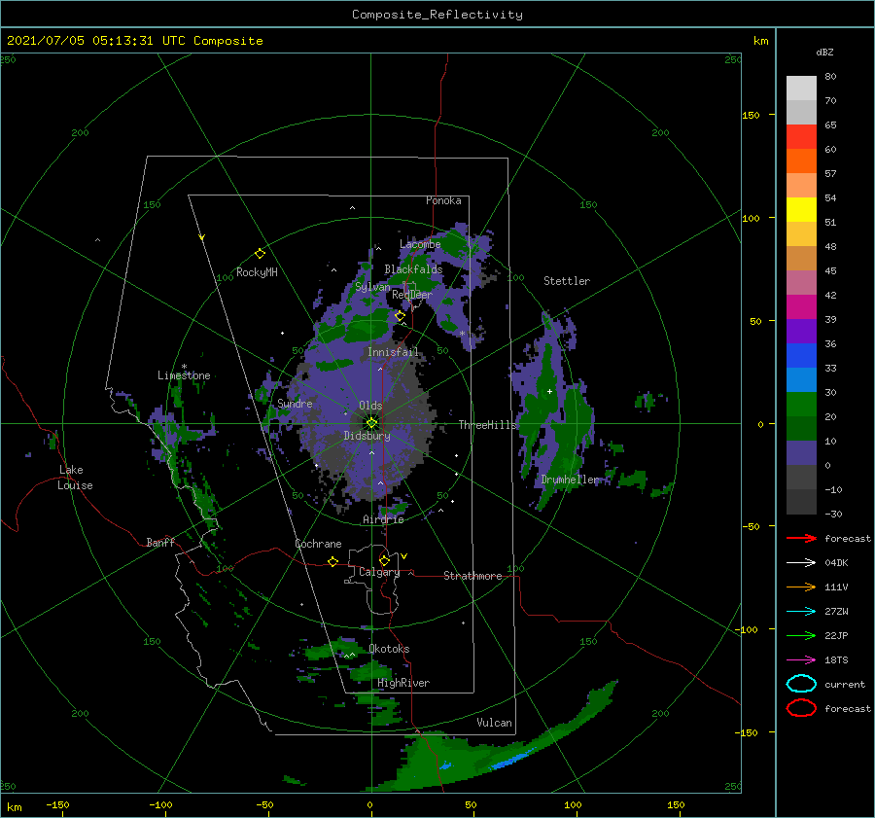Select the 54 dBZ yellow swatch
The width and height of the screenshot is (875, 818).
(x=801, y=209)
